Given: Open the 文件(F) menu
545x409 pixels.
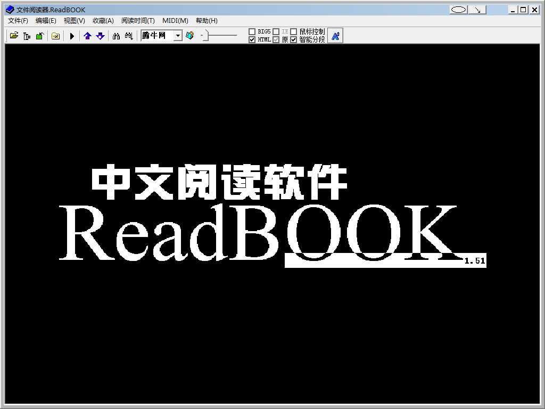Looking at the screenshot, I should (18, 21).
